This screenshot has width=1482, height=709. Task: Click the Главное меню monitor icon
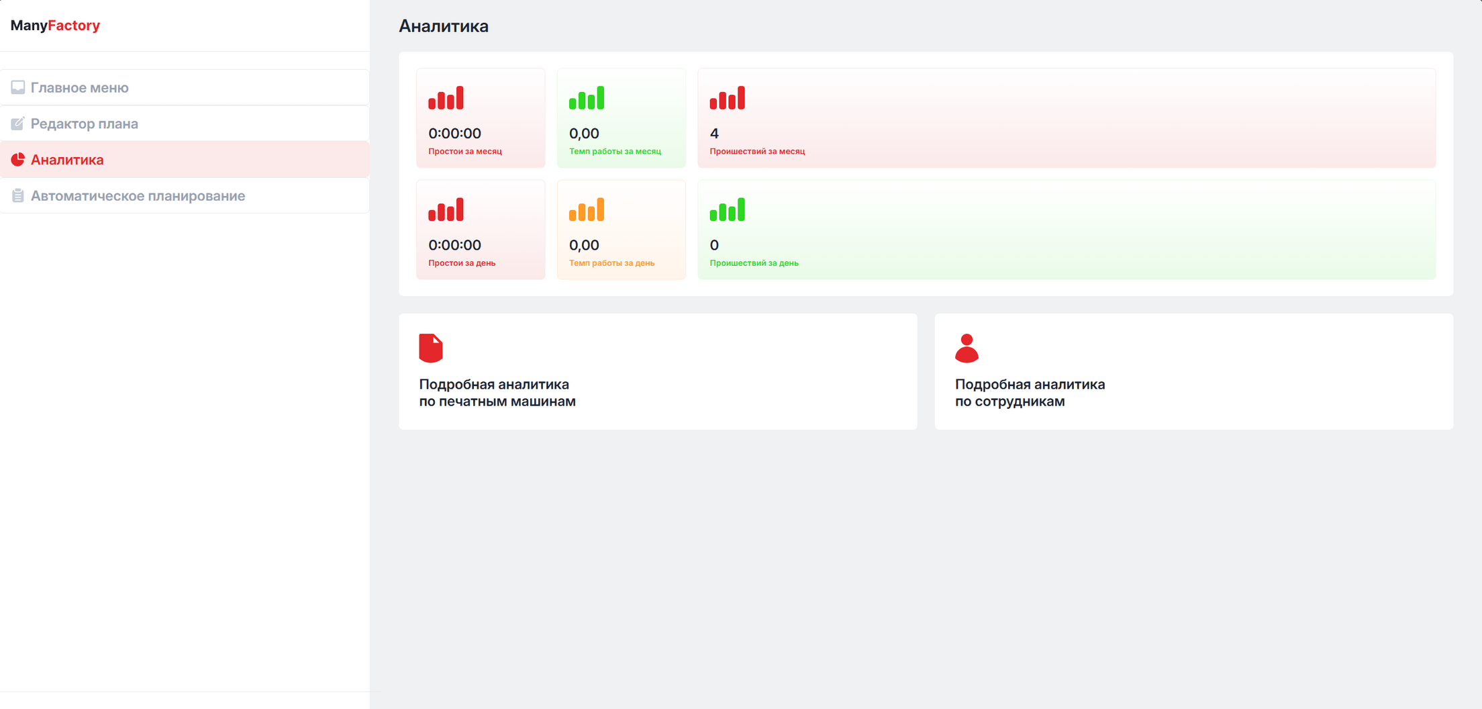17,87
